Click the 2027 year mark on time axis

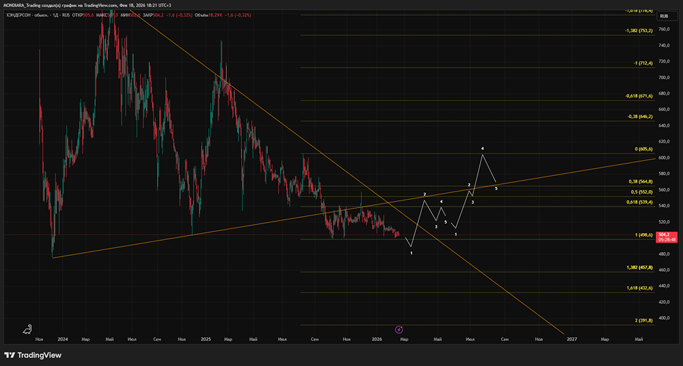(572, 339)
